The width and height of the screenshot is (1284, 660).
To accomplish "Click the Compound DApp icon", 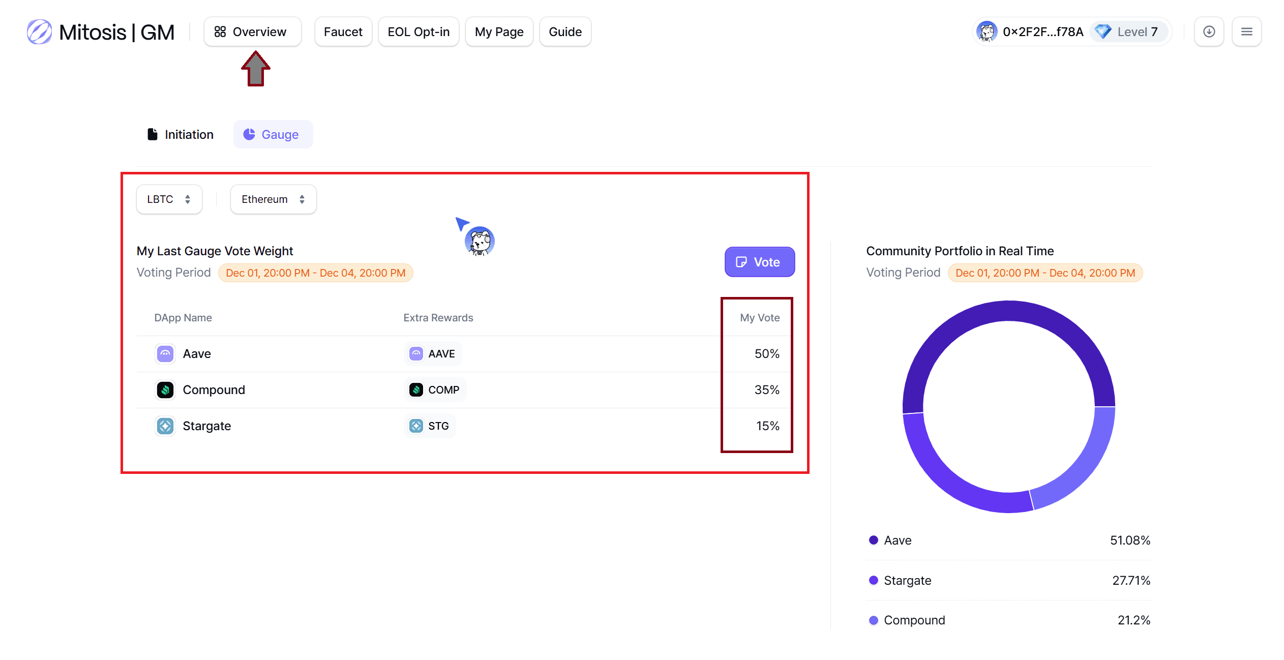I will [x=165, y=390].
